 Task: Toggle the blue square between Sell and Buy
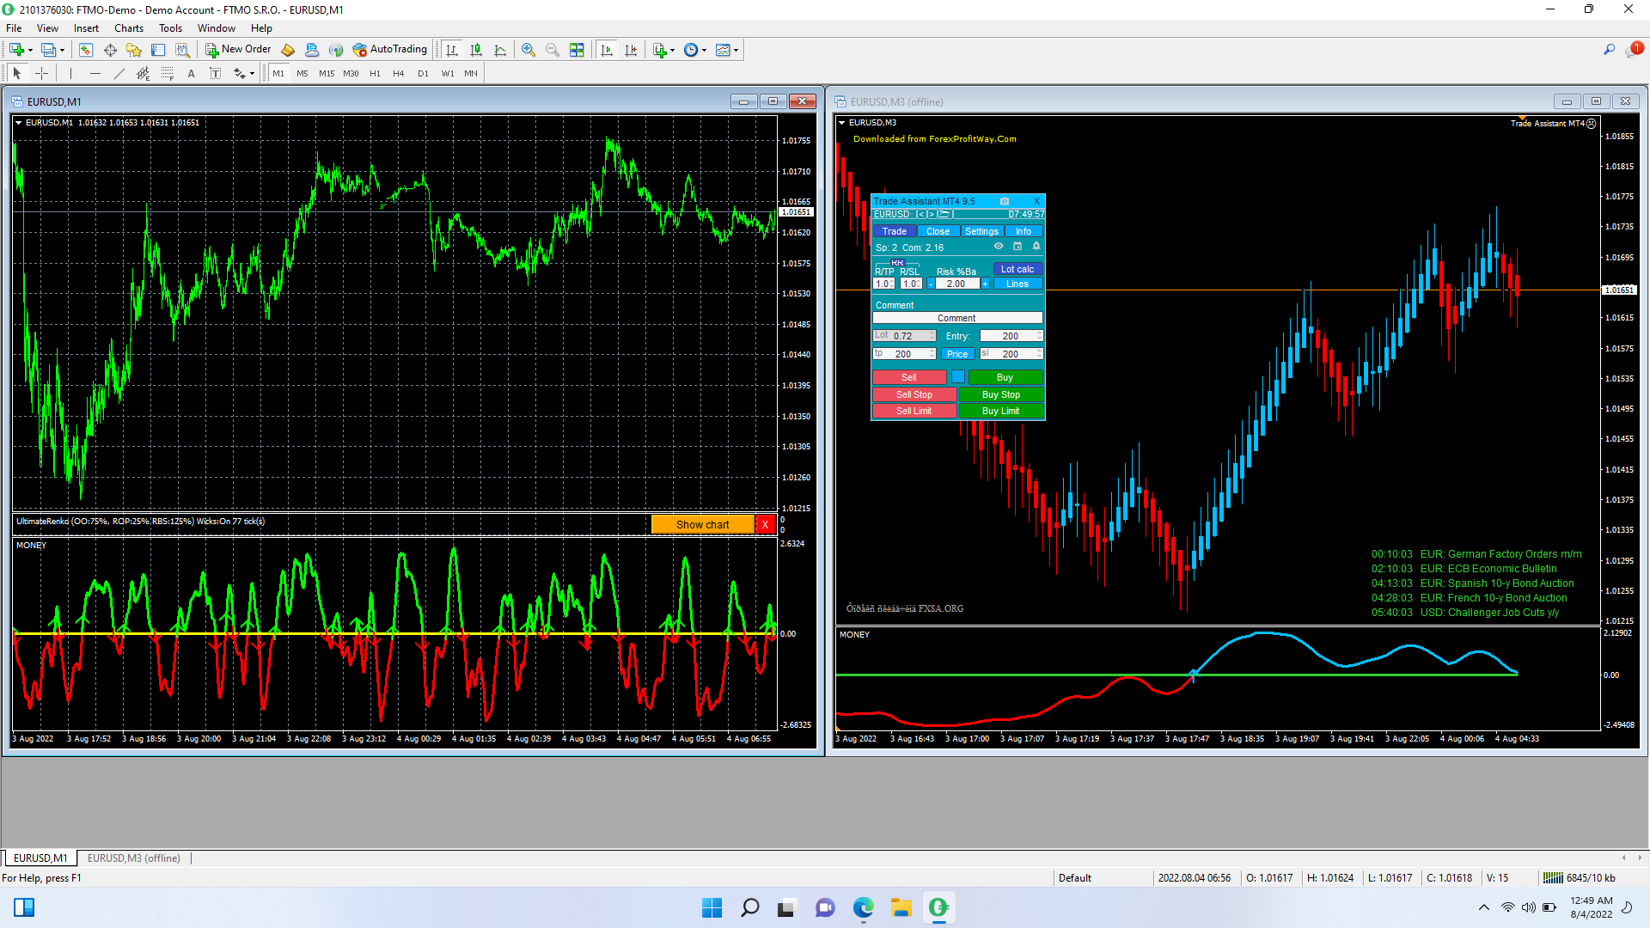957,377
